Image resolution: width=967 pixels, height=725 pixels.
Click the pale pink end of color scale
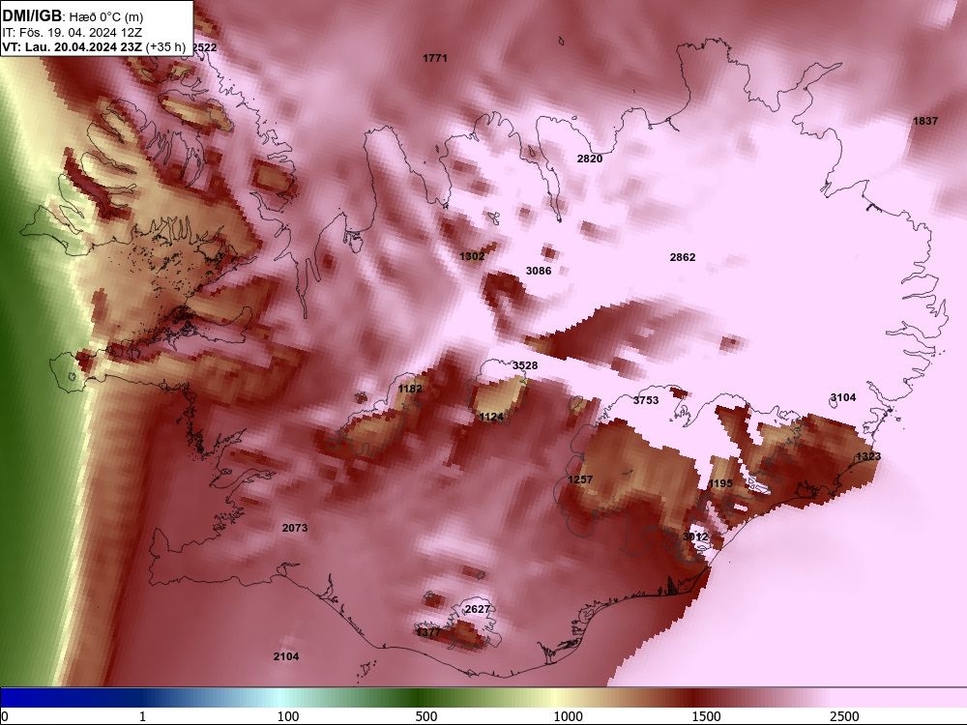(900, 697)
